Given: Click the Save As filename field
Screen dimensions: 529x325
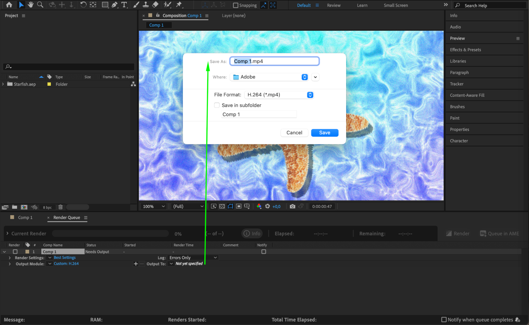Looking at the screenshot, I should (274, 61).
